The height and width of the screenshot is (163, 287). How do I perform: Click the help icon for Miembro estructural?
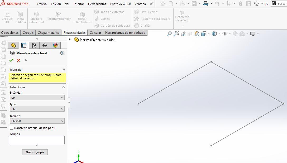(62, 53)
